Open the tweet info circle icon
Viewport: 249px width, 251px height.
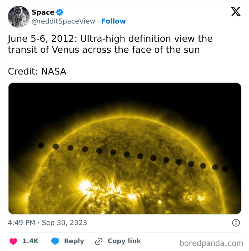click(235, 223)
